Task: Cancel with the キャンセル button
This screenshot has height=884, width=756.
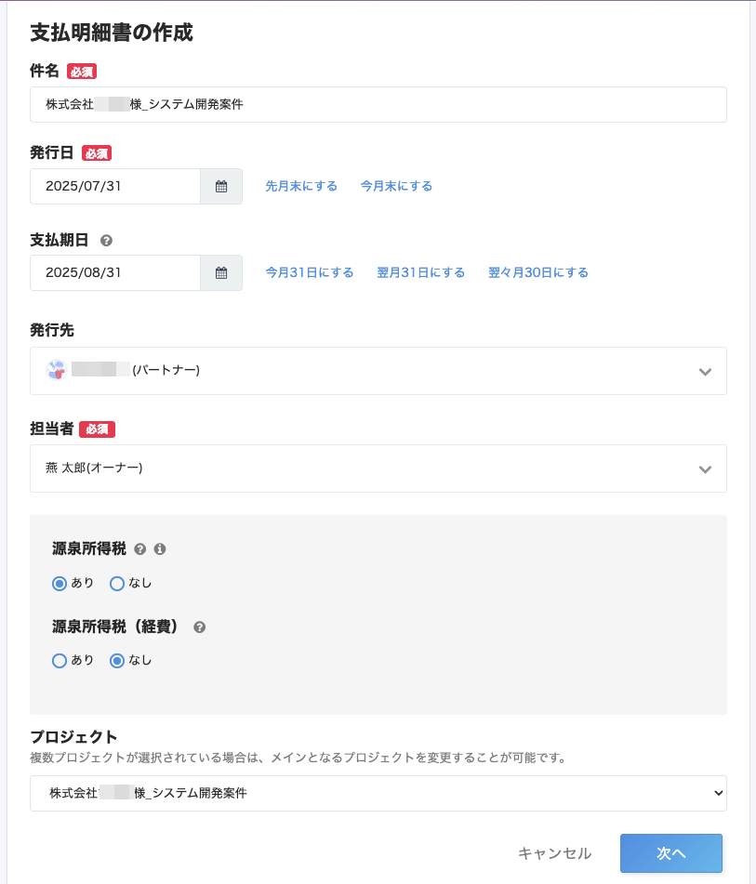Action: click(554, 853)
